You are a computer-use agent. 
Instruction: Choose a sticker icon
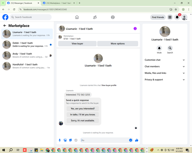pos(71,140)
